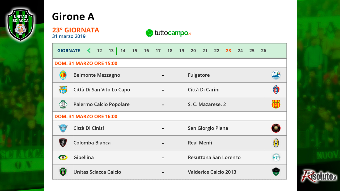Click the Belmonte Mezzagno team crest
The height and width of the screenshot is (191, 340).
click(x=63, y=75)
